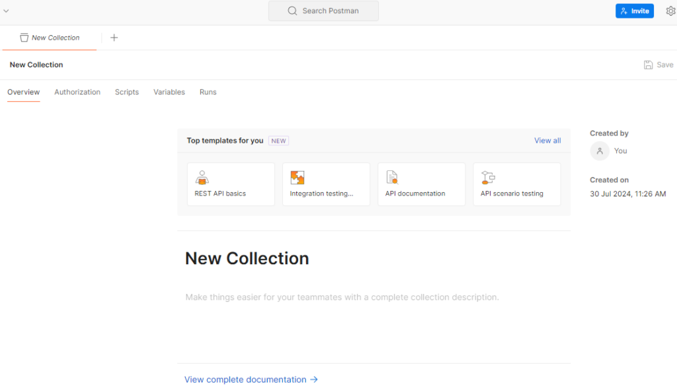Click the magnifier icon in Search Postman
Screen dimensions: 677x391
point(292,11)
